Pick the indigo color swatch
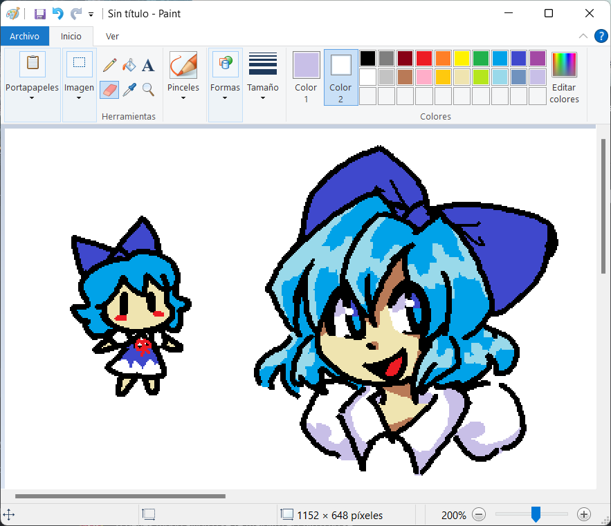This screenshot has width=611, height=526. pos(519,58)
